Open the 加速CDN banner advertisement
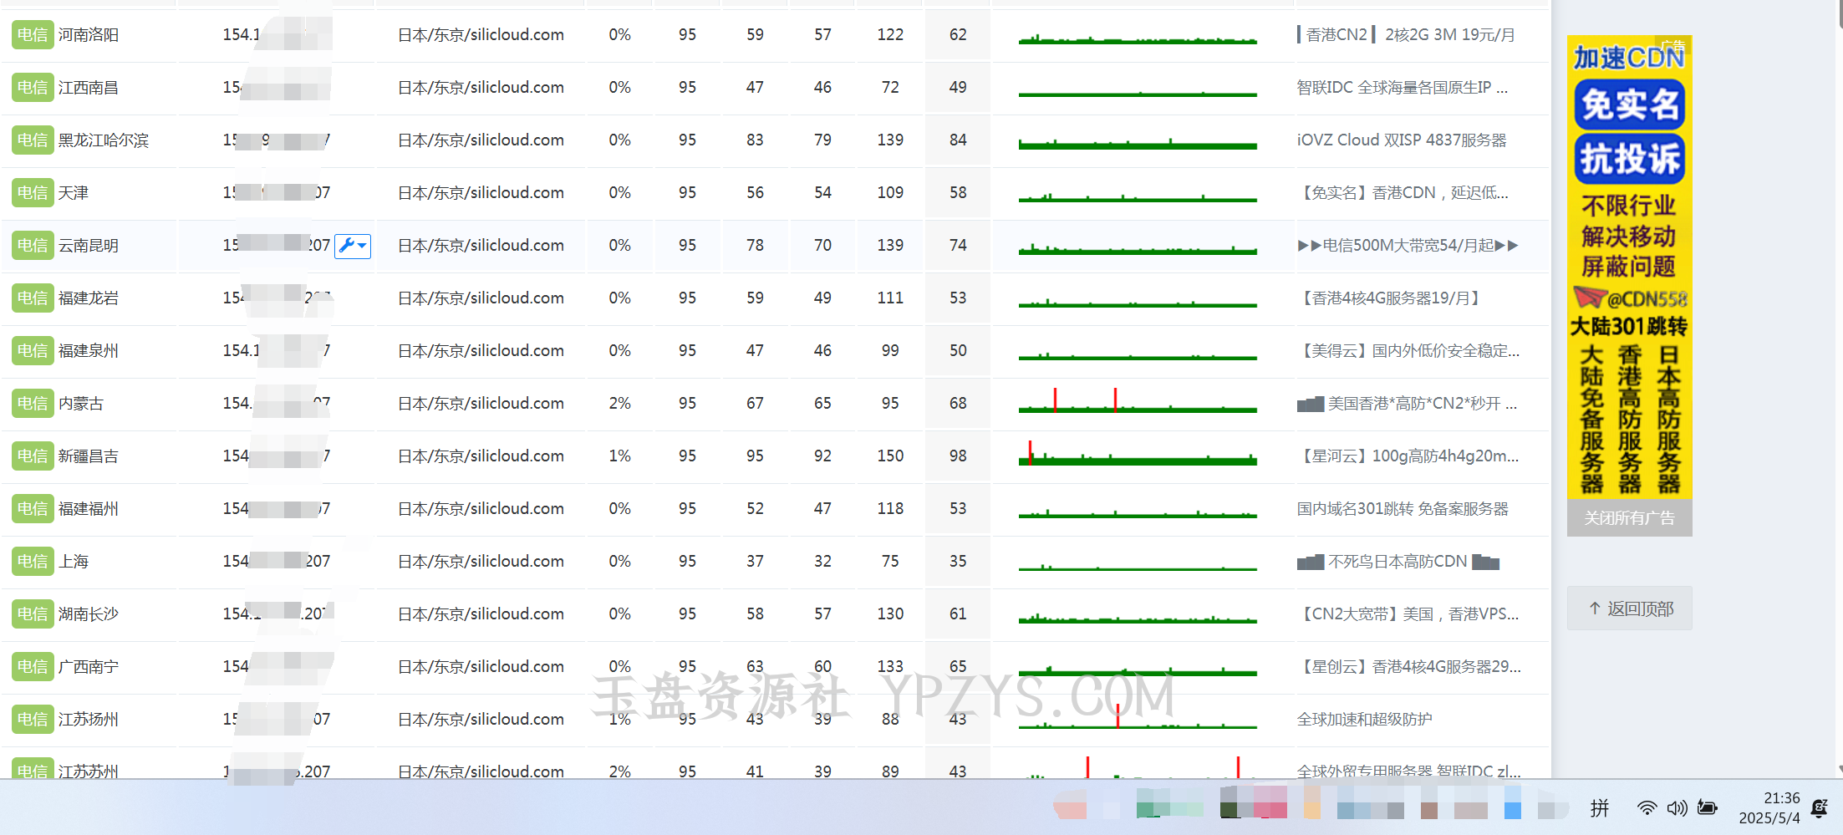This screenshot has width=1843, height=835. coord(1629,267)
